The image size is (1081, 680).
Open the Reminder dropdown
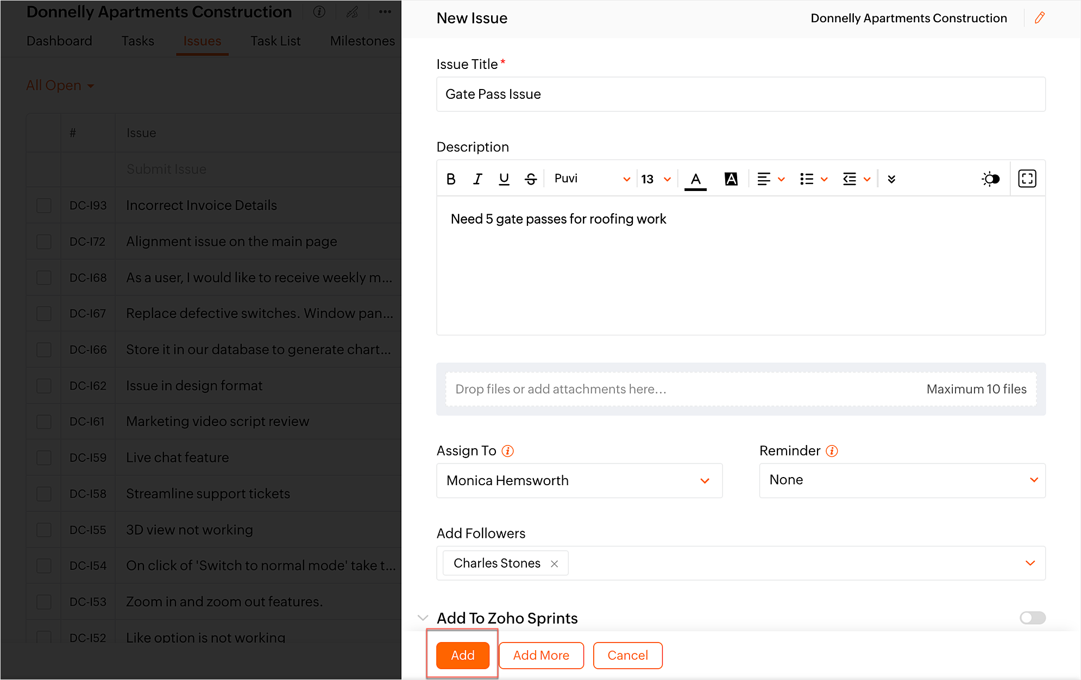(x=902, y=480)
